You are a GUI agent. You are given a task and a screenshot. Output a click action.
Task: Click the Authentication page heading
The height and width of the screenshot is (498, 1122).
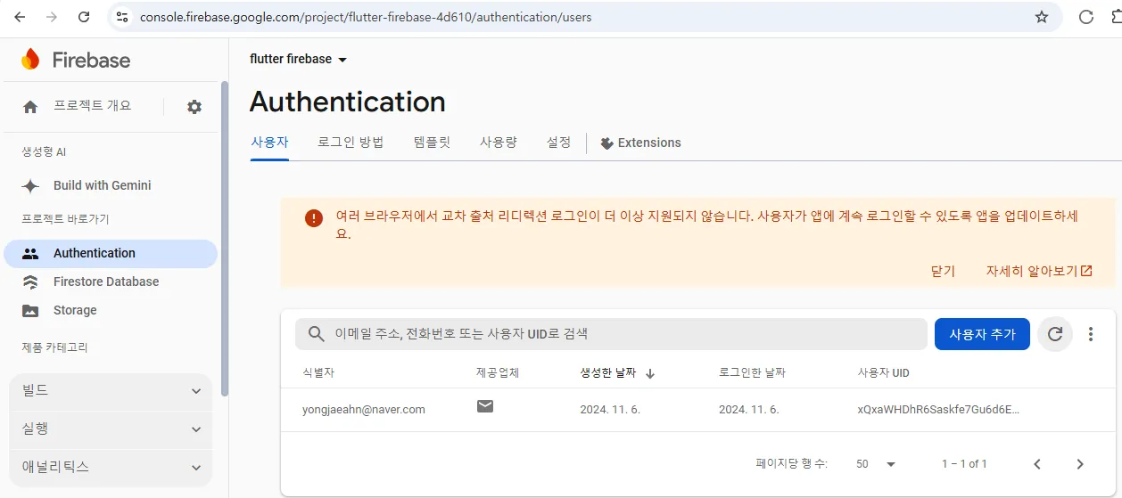pos(348,102)
